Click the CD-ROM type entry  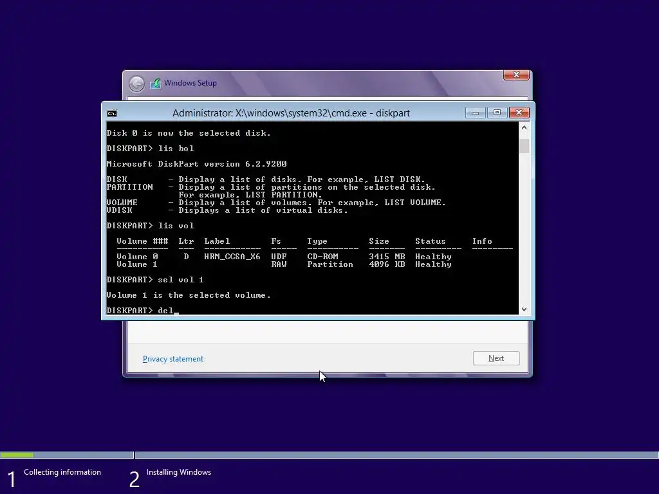(322, 257)
